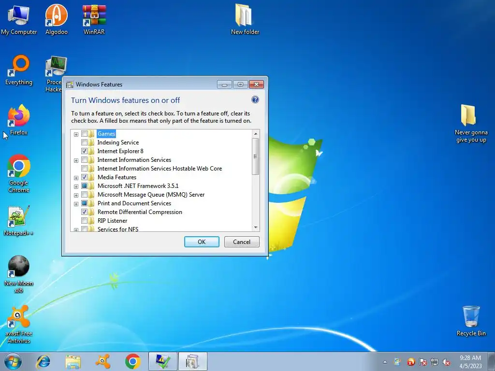Show hidden system tray icons

385,362
